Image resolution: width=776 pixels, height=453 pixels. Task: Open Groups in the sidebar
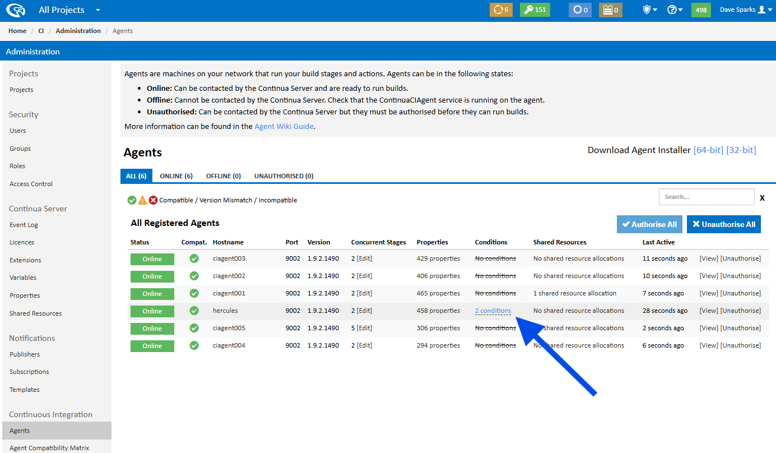20,149
